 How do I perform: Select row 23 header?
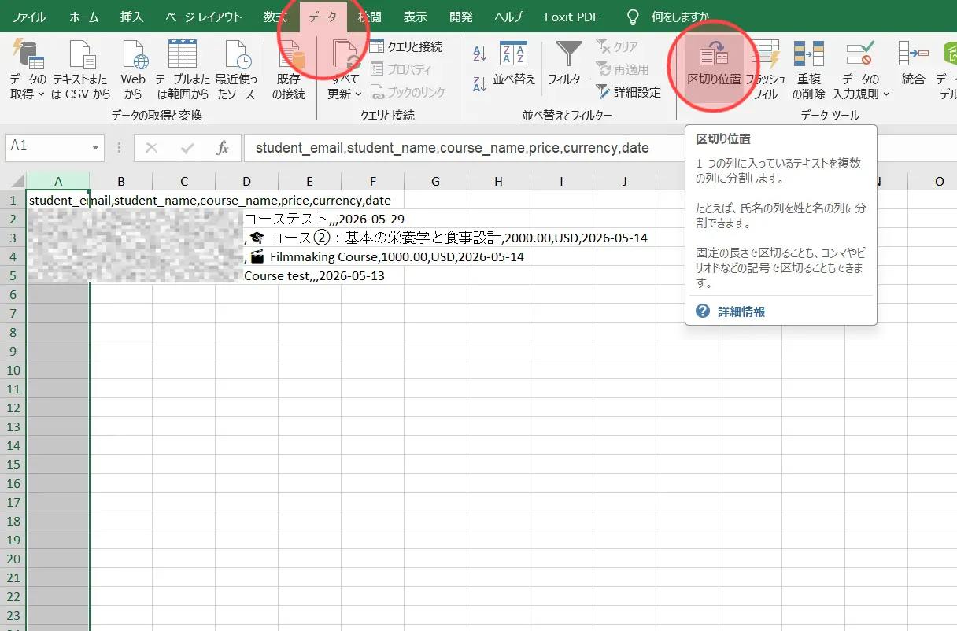pyautogui.click(x=13, y=615)
